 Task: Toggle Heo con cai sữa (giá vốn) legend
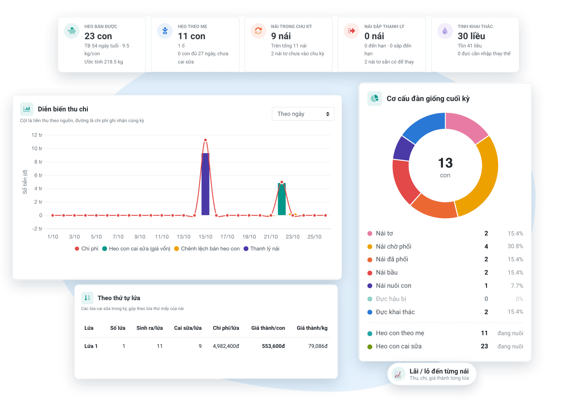pos(136,248)
